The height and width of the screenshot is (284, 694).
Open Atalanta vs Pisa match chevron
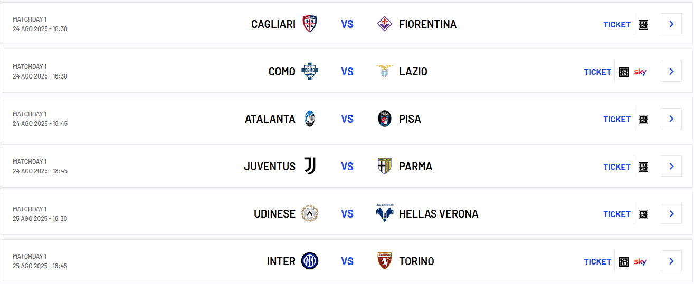pyautogui.click(x=671, y=119)
